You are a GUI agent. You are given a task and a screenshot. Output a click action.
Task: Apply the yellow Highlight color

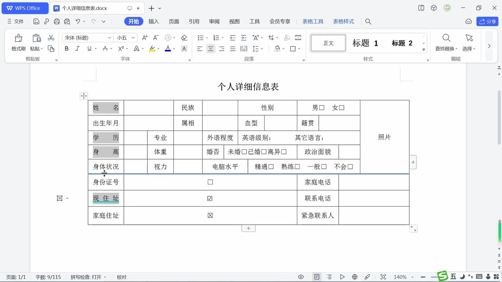pyautogui.click(x=152, y=49)
